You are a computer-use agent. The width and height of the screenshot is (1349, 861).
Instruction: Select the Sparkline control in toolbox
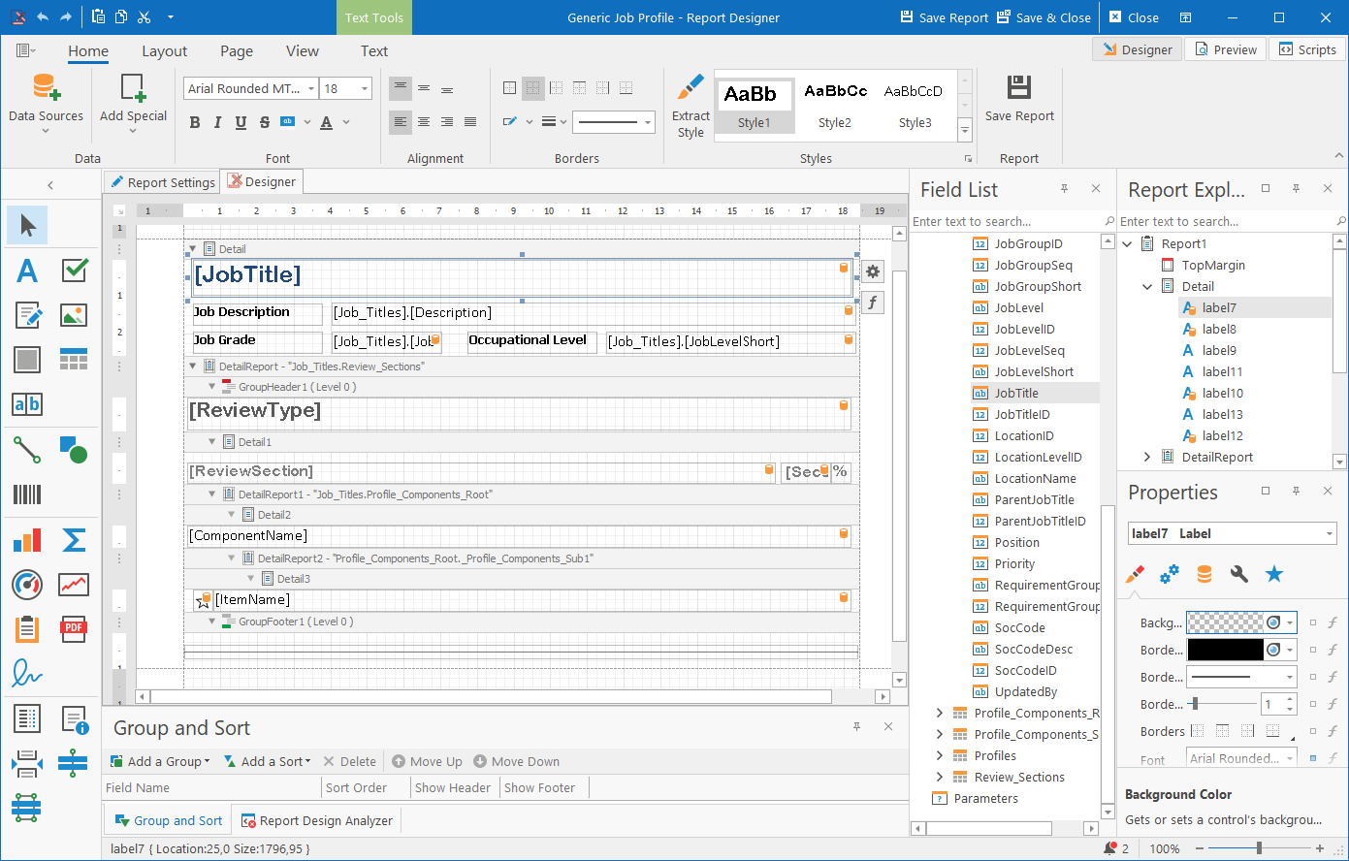pyautogui.click(x=75, y=585)
